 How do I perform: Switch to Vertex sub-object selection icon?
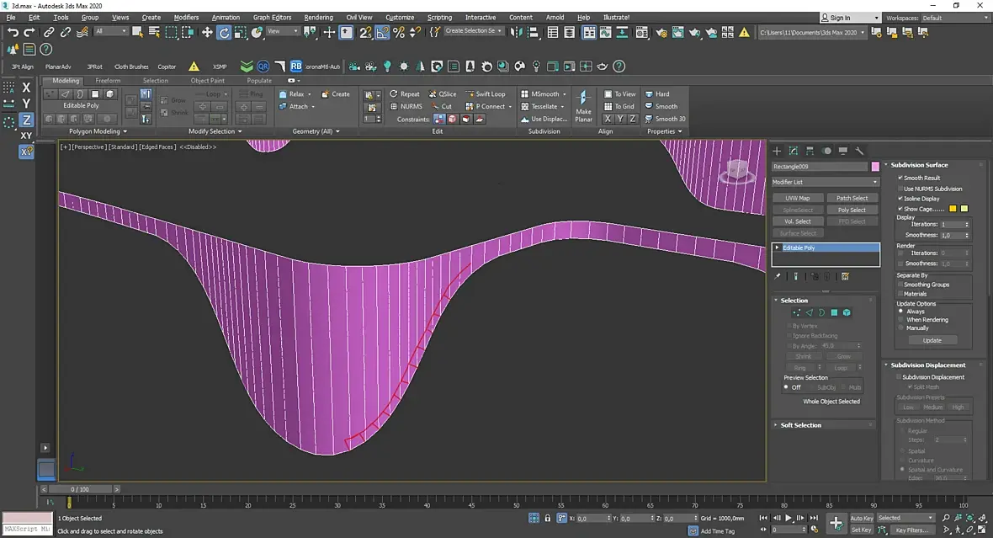(796, 312)
